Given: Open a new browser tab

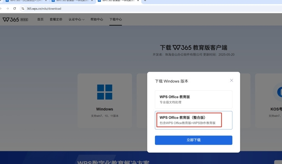Looking at the screenshot, I should (x=145, y=1).
